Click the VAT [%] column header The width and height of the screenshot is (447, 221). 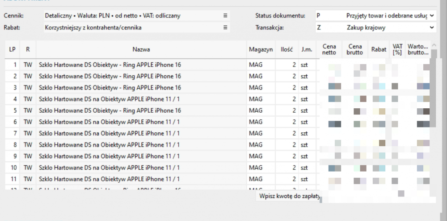[x=397, y=49]
